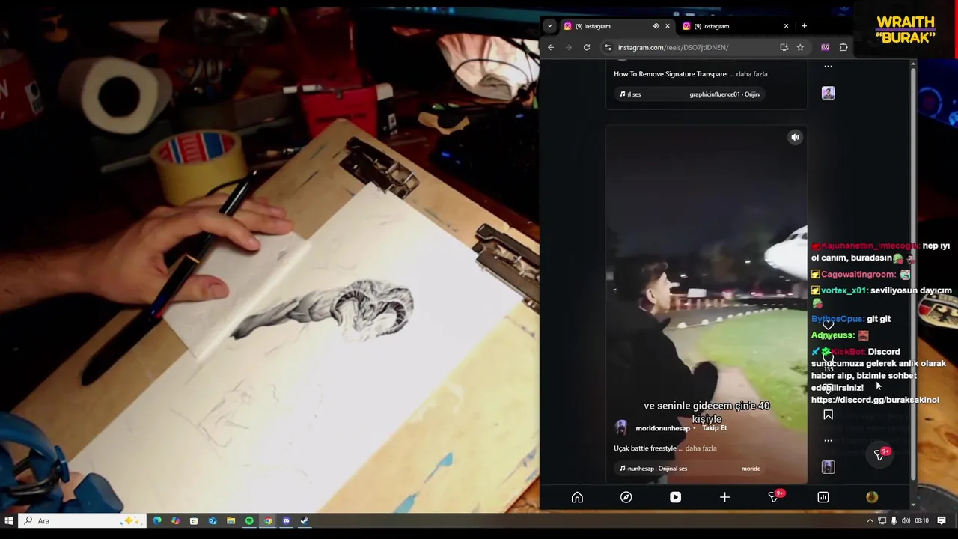
Task: Click the 08:10 taskbar clock
Action: point(921,520)
